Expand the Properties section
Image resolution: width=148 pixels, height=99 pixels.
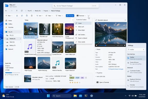[x=99, y=73]
